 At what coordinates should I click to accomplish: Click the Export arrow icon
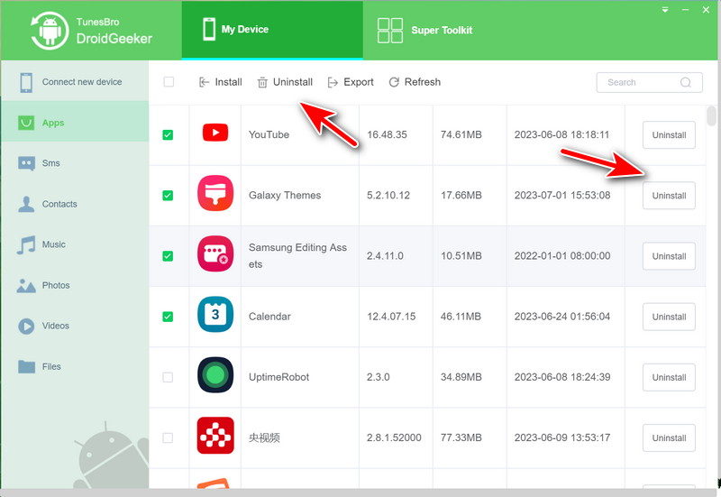[333, 82]
